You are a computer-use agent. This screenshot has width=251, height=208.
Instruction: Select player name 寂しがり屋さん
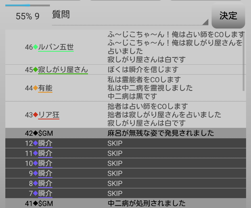tap(63, 70)
